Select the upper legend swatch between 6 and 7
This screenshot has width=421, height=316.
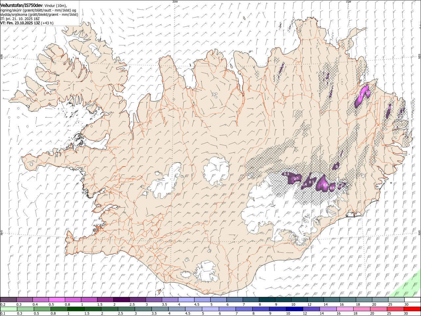pos(234,300)
